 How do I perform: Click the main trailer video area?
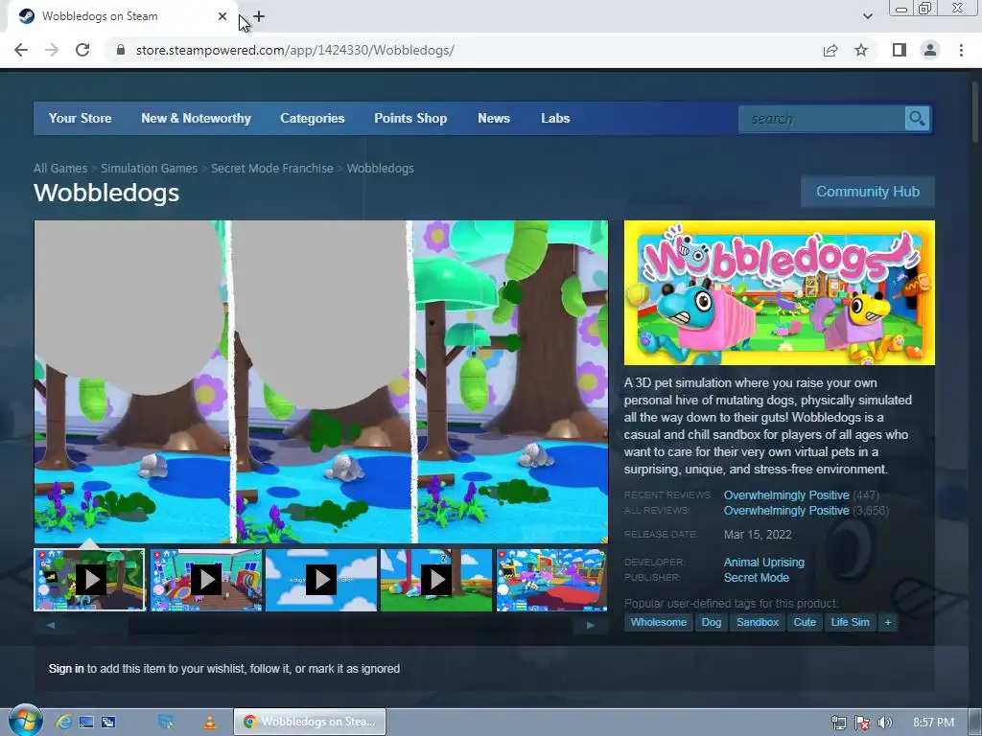point(320,381)
